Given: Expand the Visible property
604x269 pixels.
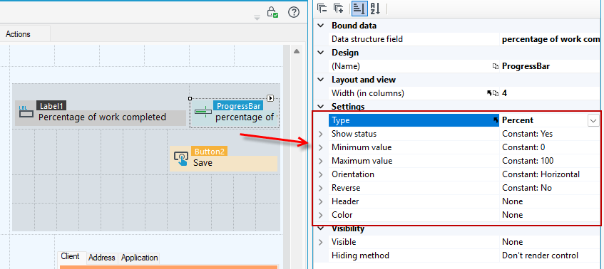Looking at the screenshot, I should tap(320, 242).
